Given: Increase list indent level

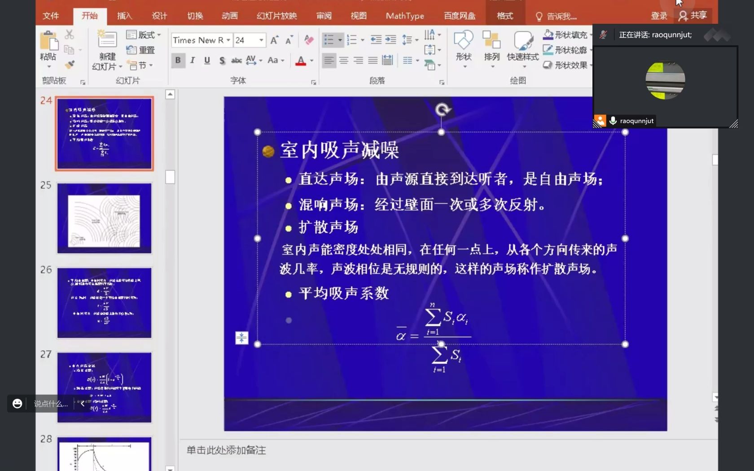Looking at the screenshot, I should click(x=391, y=40).
